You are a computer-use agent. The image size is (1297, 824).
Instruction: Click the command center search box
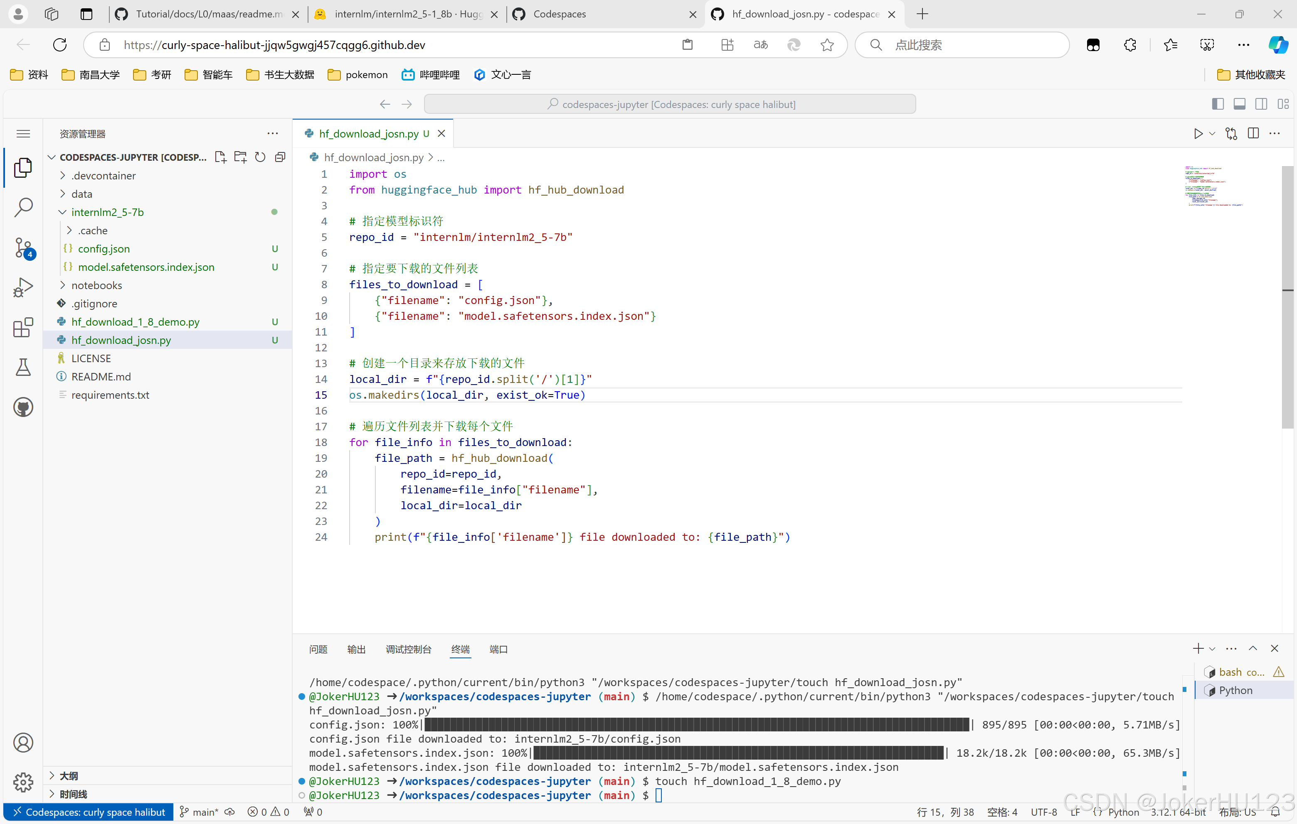[670, 104]
